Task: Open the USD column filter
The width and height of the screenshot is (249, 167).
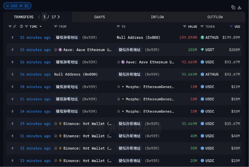Action: pos(231,26)
